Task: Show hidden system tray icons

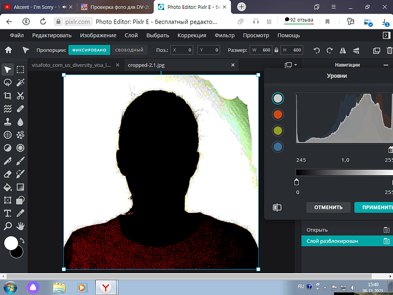Action: [325, 287]
